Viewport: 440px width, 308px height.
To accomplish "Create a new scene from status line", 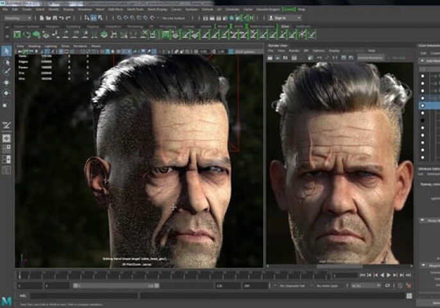I will point(42,18).
